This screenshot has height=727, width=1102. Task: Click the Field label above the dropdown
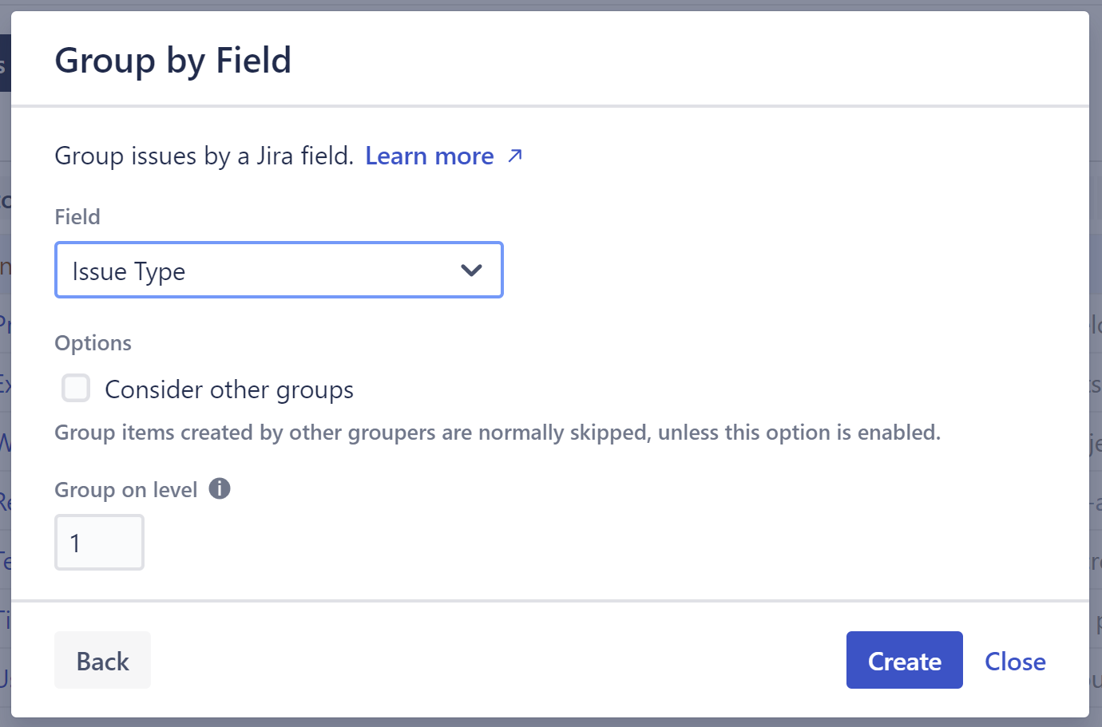(77, 216)
